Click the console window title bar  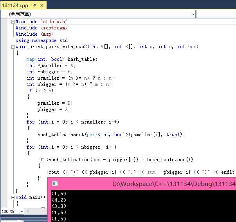coord(157,184)
